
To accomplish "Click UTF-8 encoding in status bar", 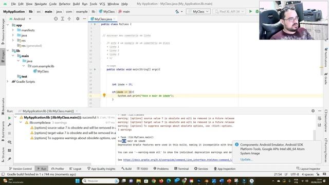I will 295,174.
